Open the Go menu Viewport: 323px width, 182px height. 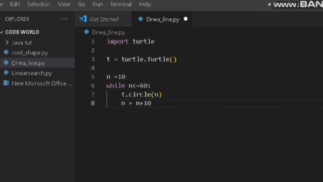pyautogui.click(x=81, y=4)
